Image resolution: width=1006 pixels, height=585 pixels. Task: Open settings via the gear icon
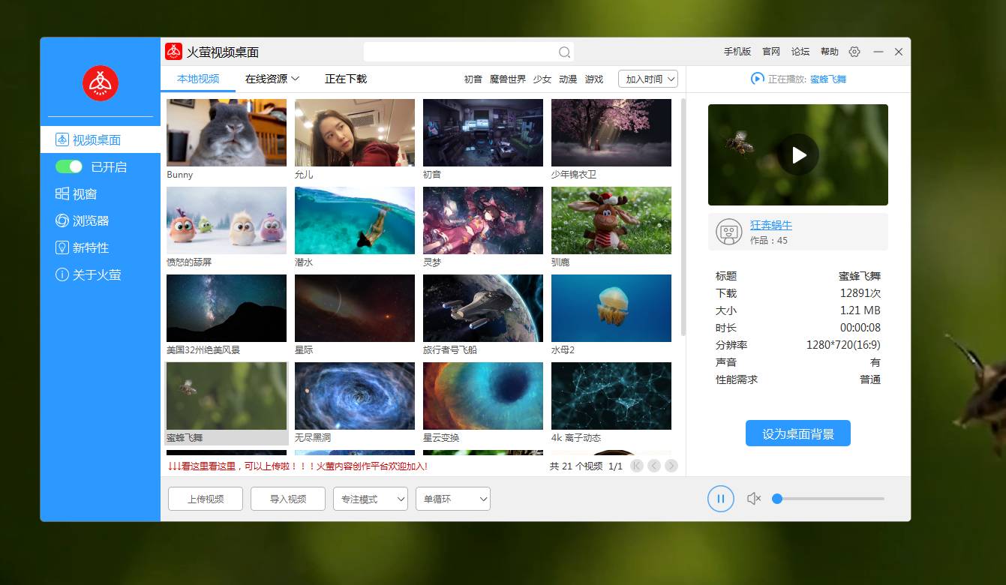tap(854, 52)
